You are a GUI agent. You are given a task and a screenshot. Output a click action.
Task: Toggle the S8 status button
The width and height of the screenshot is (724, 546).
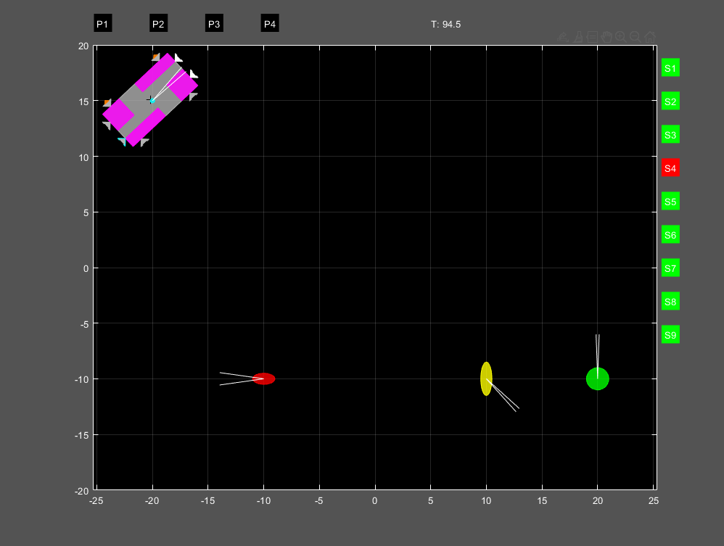click(670, 302)
